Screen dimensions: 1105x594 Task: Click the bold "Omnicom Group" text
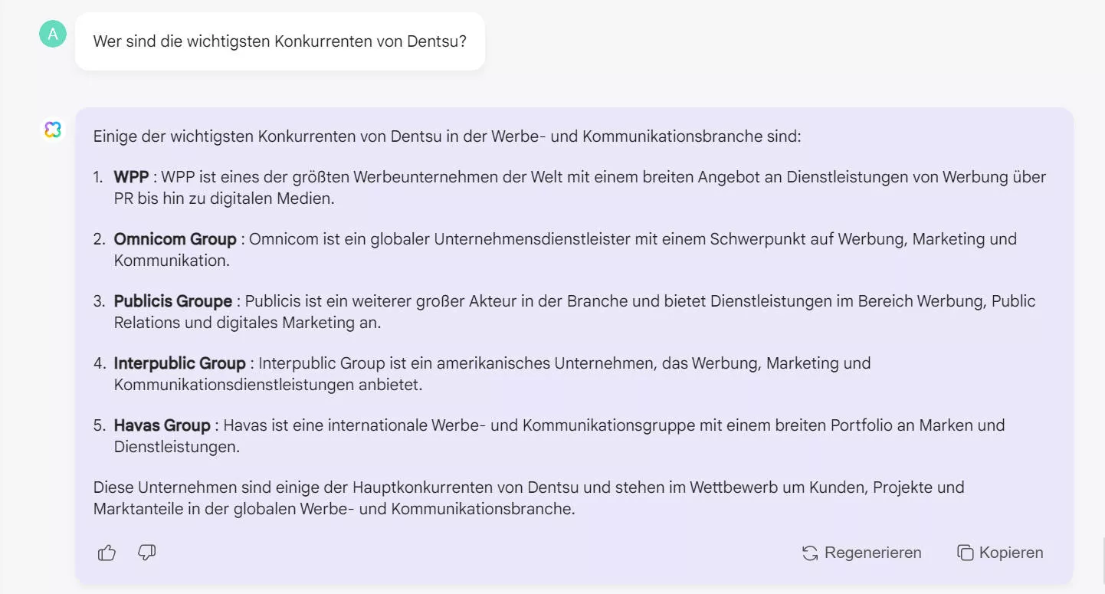coord(175,239)
